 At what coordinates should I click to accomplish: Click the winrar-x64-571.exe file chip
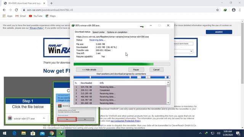click(x=24, y=118)
